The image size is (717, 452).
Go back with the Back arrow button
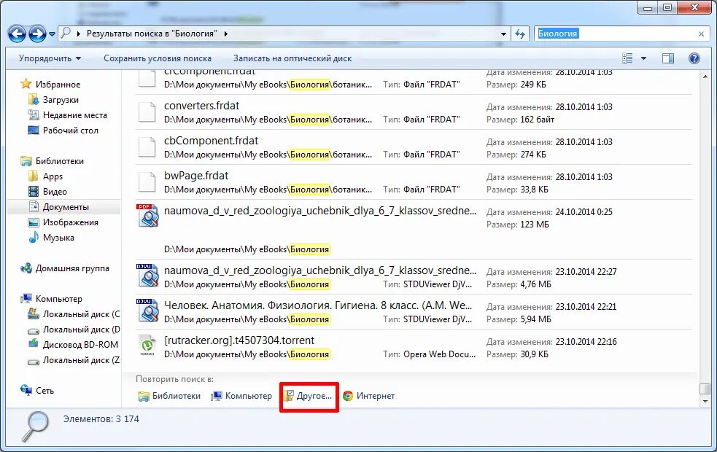click(17, 34)
